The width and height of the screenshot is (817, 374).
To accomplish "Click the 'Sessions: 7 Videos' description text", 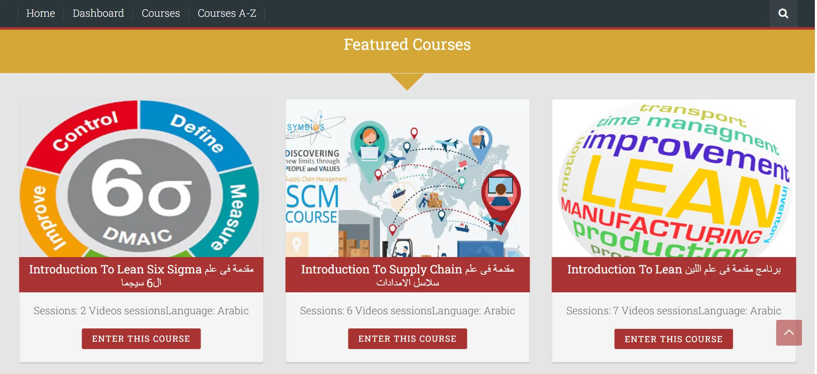I will (x=674, y=311).
